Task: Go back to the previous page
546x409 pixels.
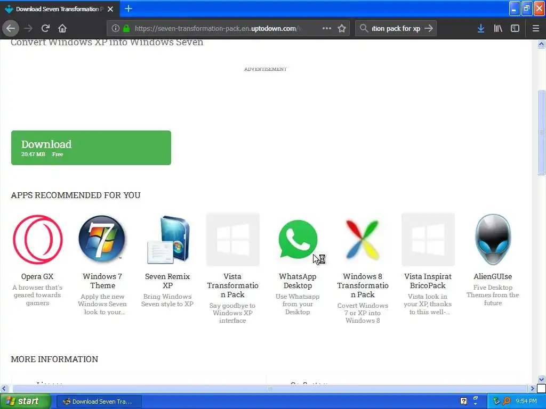Action: (11, 29)
